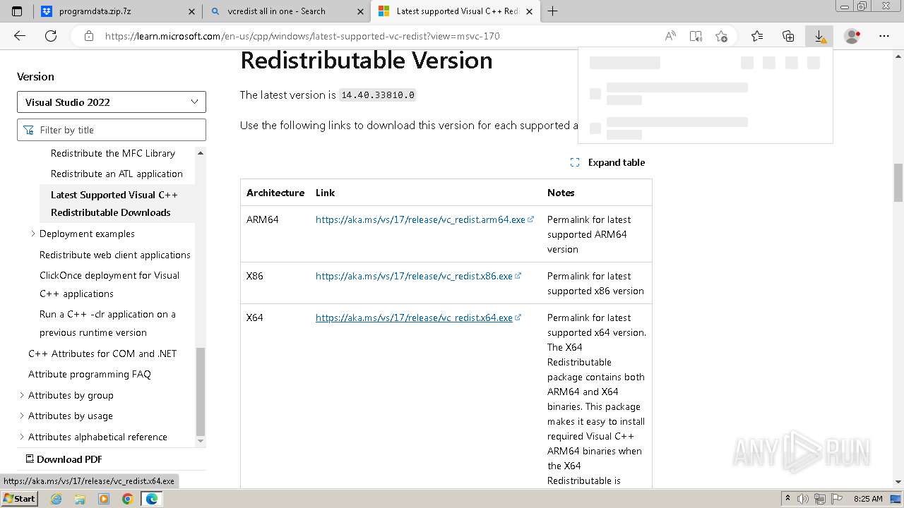Screen dimensions: 904x508
Task: Open Windows Media Player from taskbar
Action: [104, 499]
